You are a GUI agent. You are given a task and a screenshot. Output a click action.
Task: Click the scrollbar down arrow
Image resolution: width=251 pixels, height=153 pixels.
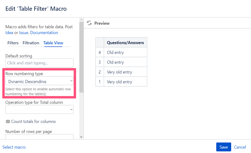click(x=81, y=137)
